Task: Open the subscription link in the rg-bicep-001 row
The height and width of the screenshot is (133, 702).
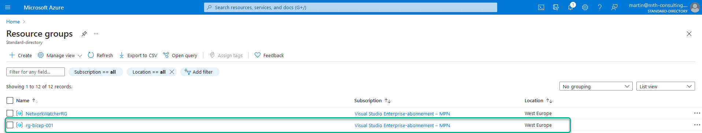Action: pos(402,125)
